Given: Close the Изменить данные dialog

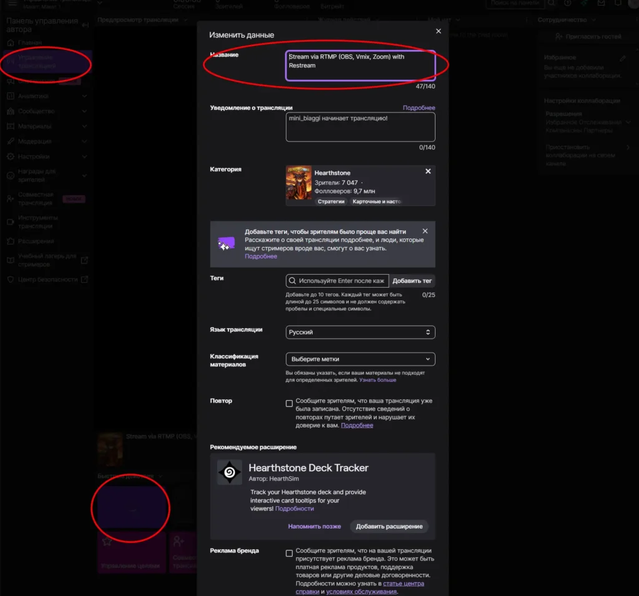Looking at the screenshot, I should 438,31.
